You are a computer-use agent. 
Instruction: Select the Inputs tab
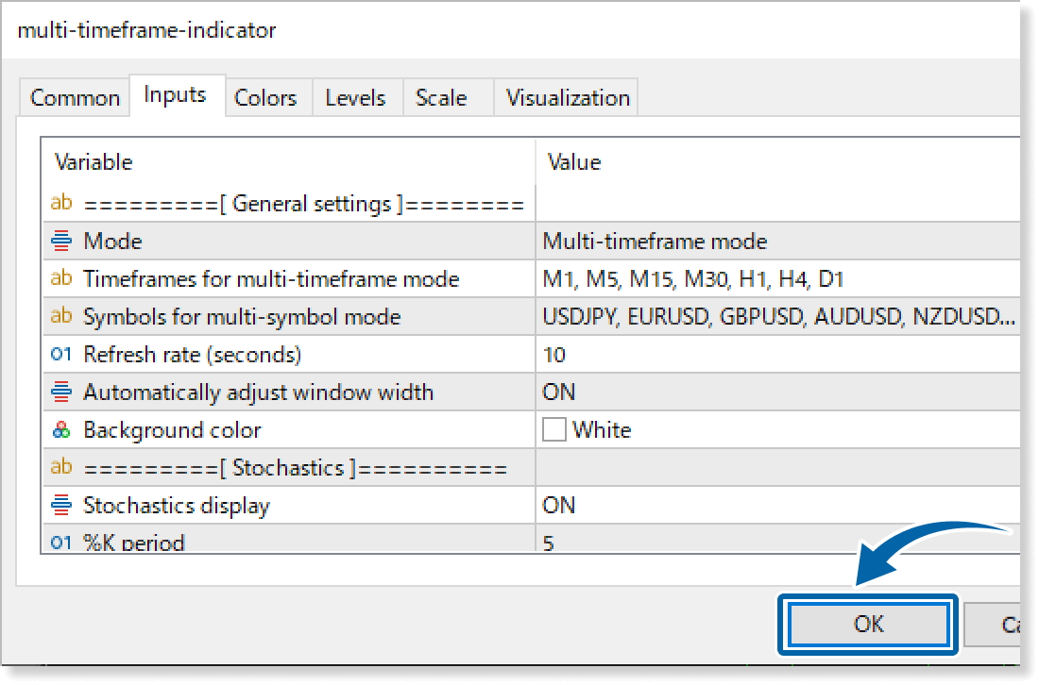point(175,95)
